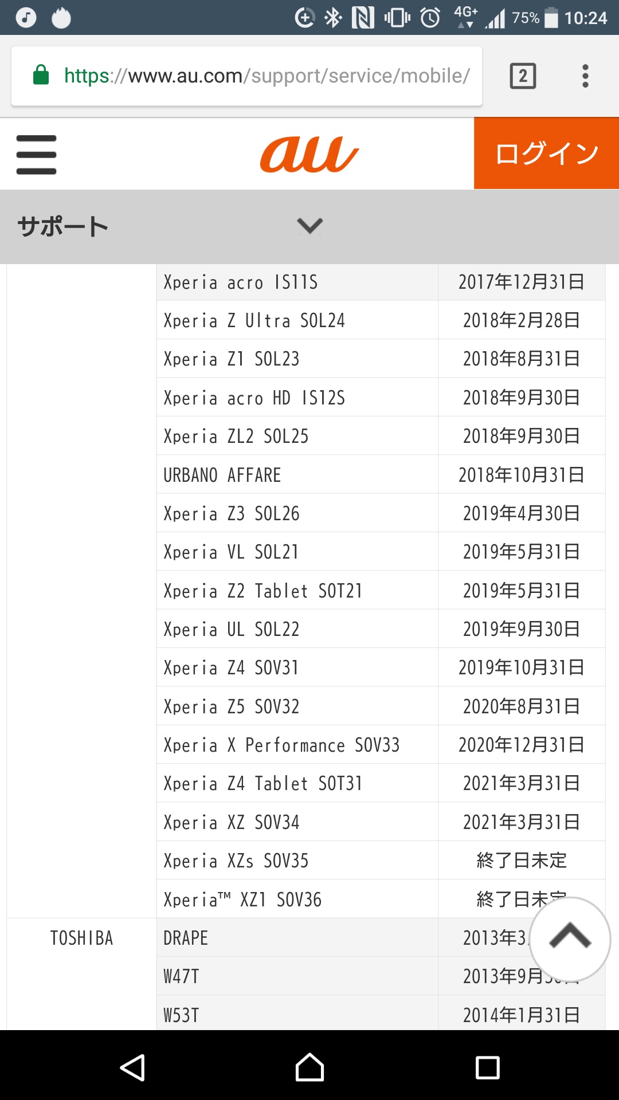619x1100 pixels.
Task: Tap the music note notification icon
Action: (x=26, y=18)
